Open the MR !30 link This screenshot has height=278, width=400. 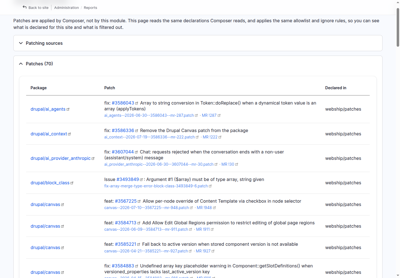click(x=228, y=164)
